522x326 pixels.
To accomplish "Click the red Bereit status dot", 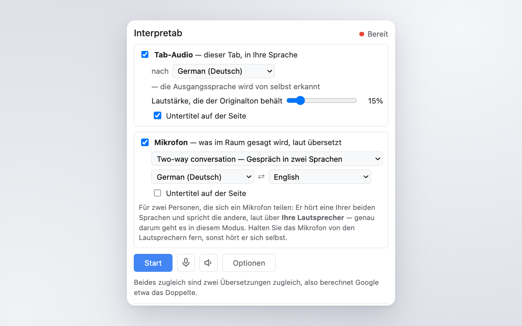I will coord(362,34).
